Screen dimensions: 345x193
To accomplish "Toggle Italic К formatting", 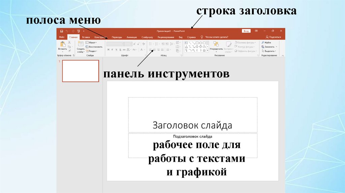I will (x=112, y=50).
